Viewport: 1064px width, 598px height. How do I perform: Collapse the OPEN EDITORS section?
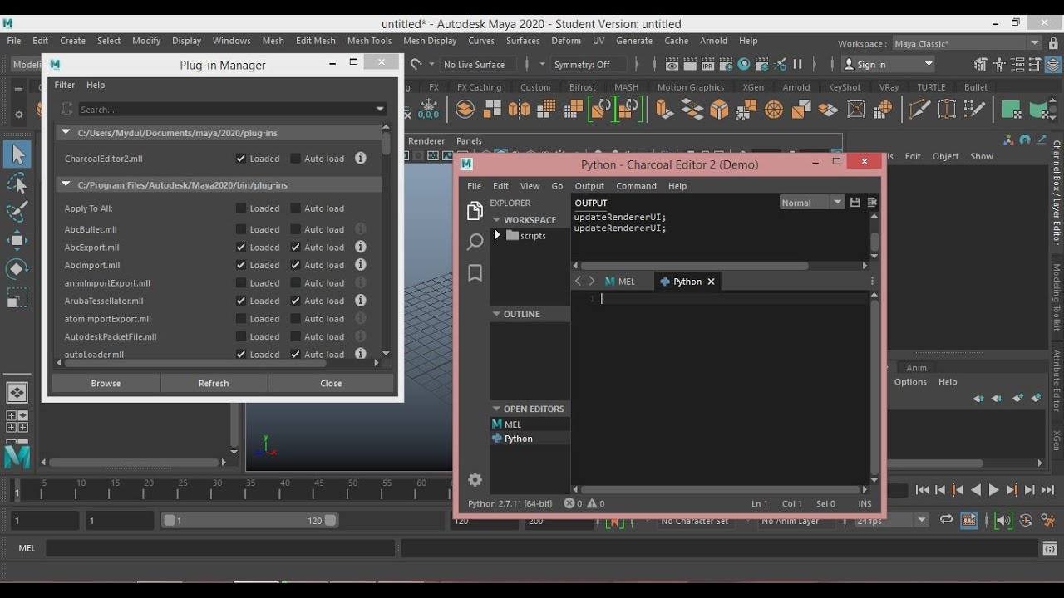[496, 409]
